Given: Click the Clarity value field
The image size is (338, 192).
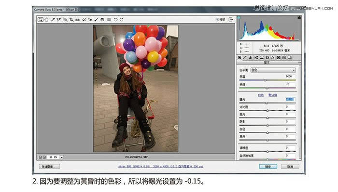Looking at the screenshot, I should pos(290,148).
